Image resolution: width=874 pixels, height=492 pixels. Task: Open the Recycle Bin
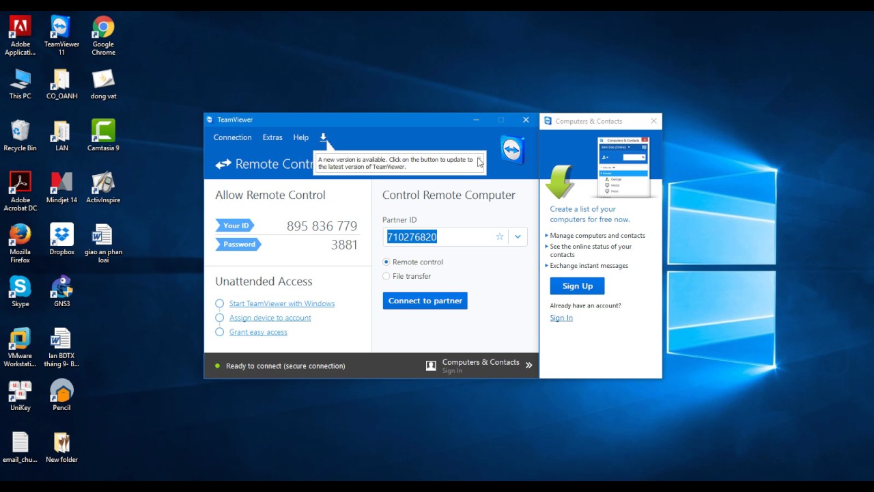20,135
